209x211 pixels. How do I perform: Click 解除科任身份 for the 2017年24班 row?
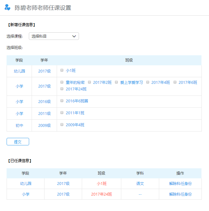180,194
